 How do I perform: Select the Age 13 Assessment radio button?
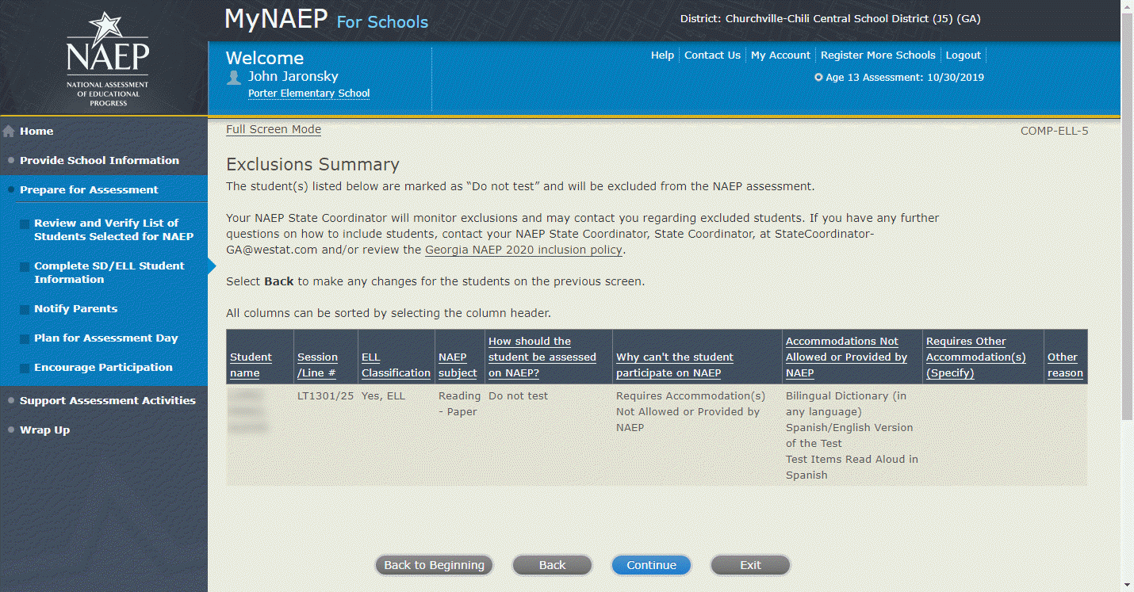(818, 78)
